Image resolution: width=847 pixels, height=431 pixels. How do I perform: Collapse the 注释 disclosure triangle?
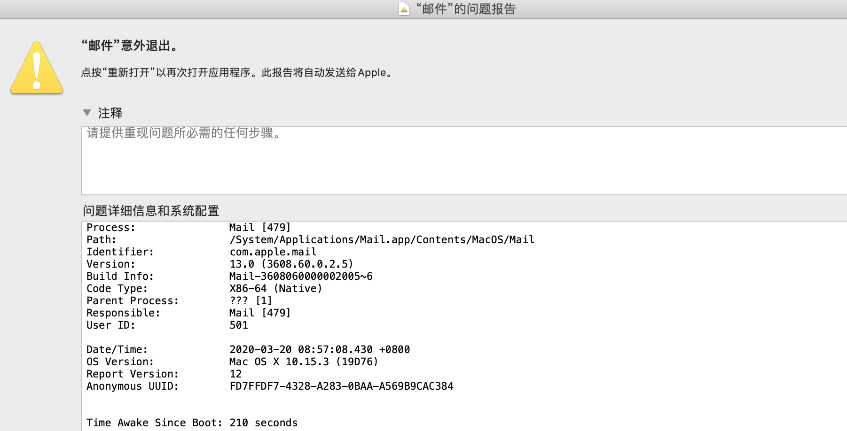(86, 113)
